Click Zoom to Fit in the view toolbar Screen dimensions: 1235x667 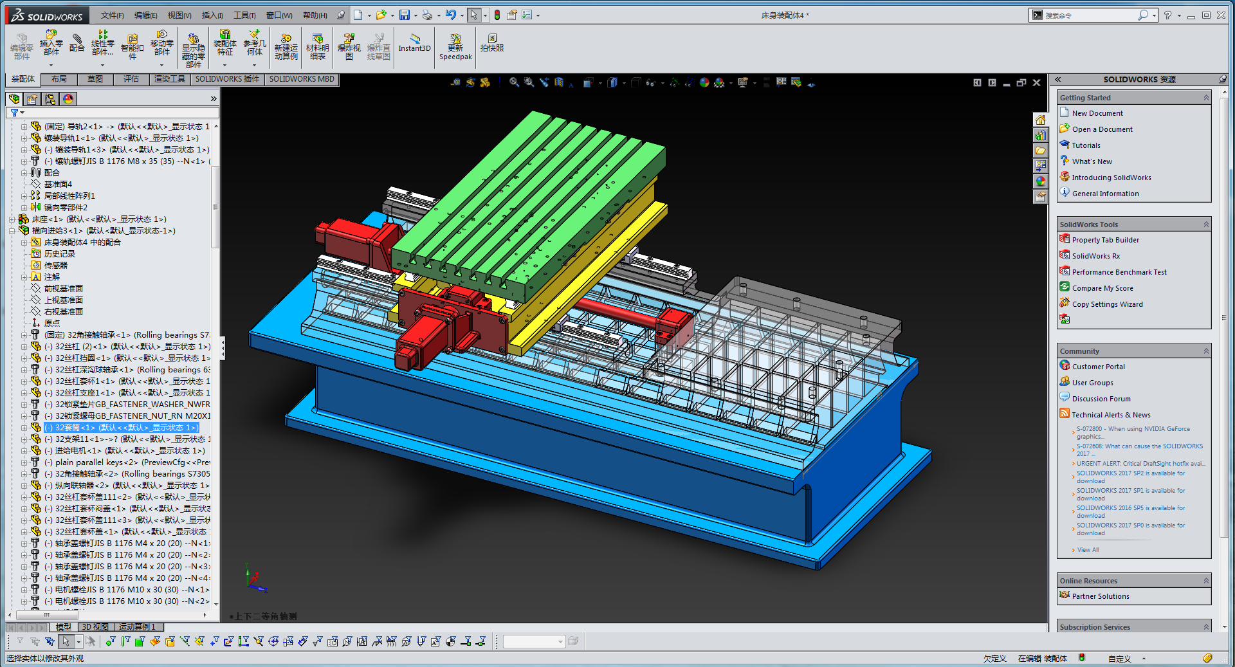tap(514, 82)
